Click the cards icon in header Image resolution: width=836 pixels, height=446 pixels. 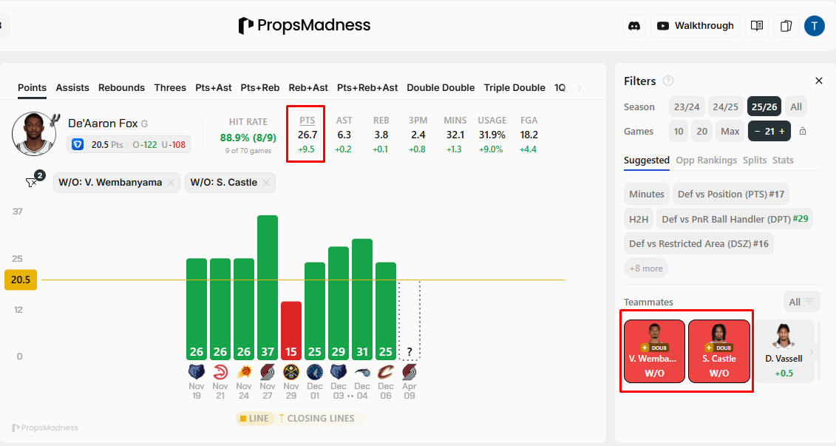[786, 26]
